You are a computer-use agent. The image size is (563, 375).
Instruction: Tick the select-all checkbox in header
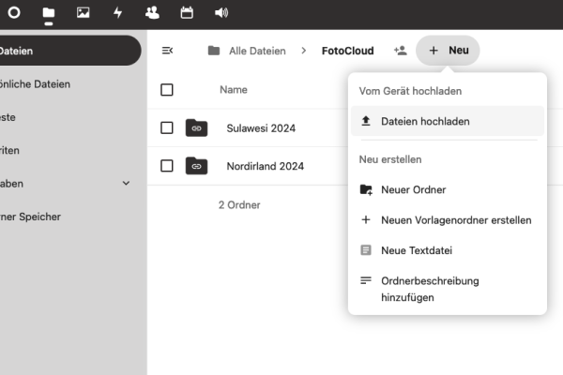(x=167, y=90)
